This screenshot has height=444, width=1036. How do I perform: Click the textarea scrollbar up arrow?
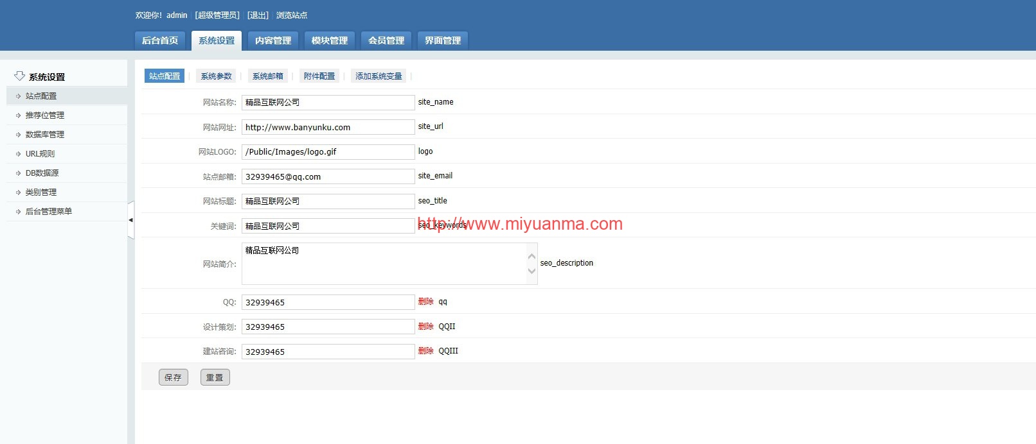tap(531, 256)
